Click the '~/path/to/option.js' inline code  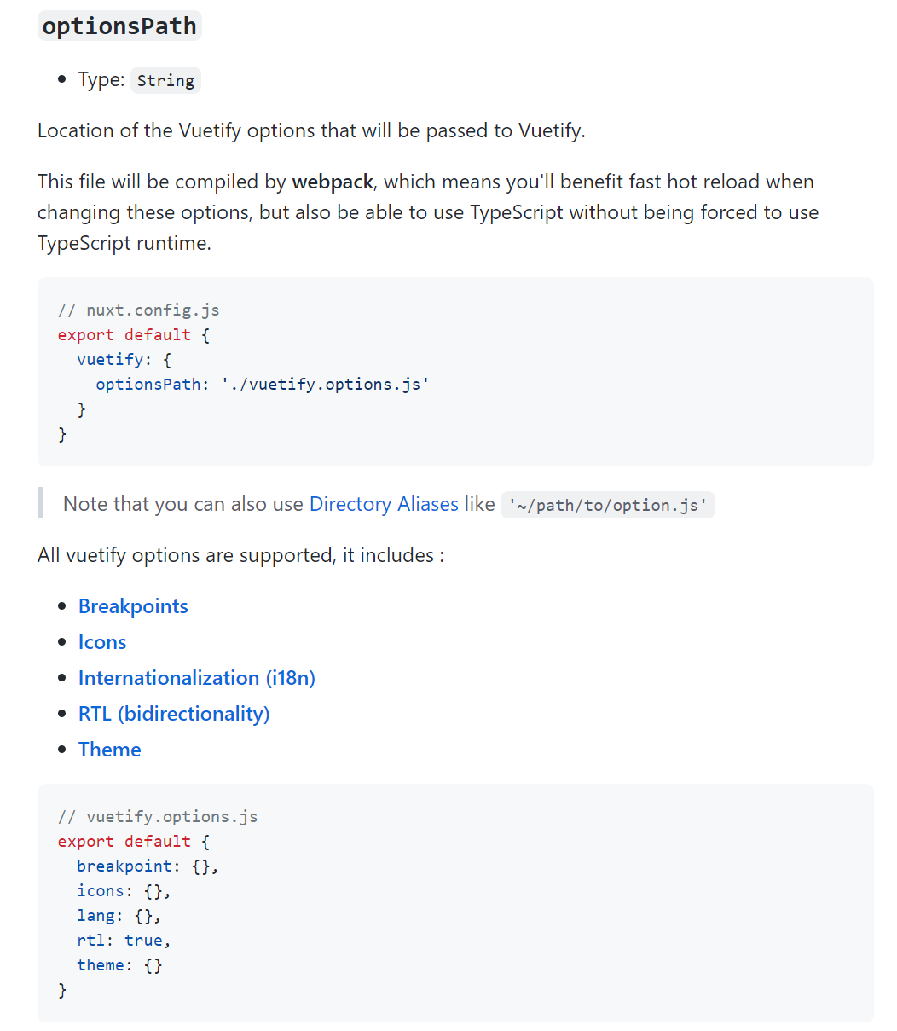[608, 505]
